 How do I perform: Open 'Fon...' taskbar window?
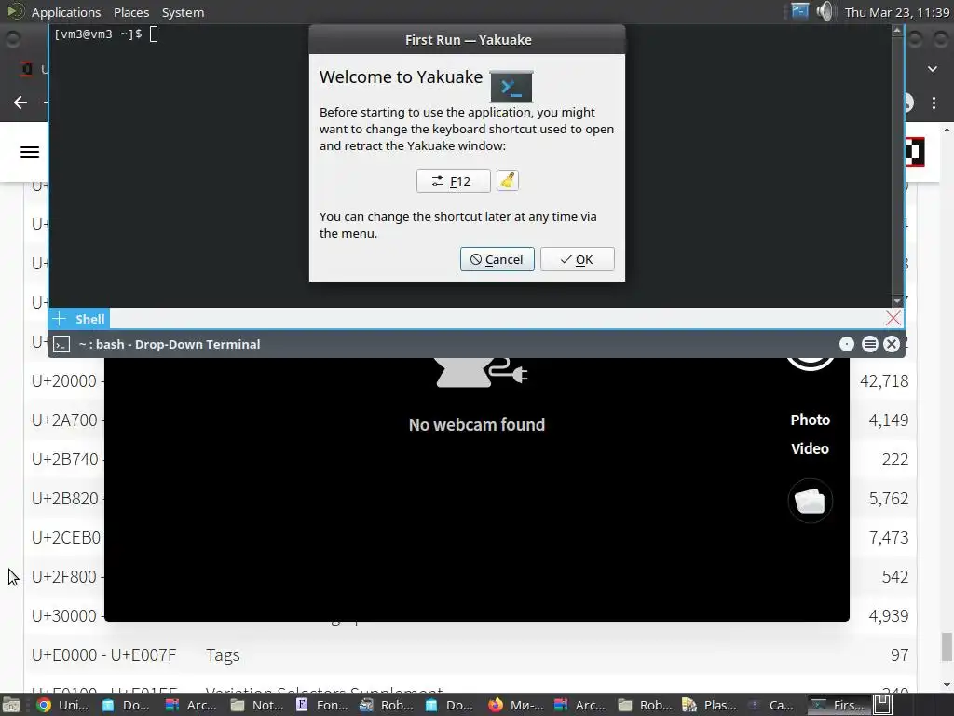coord(321,705)
